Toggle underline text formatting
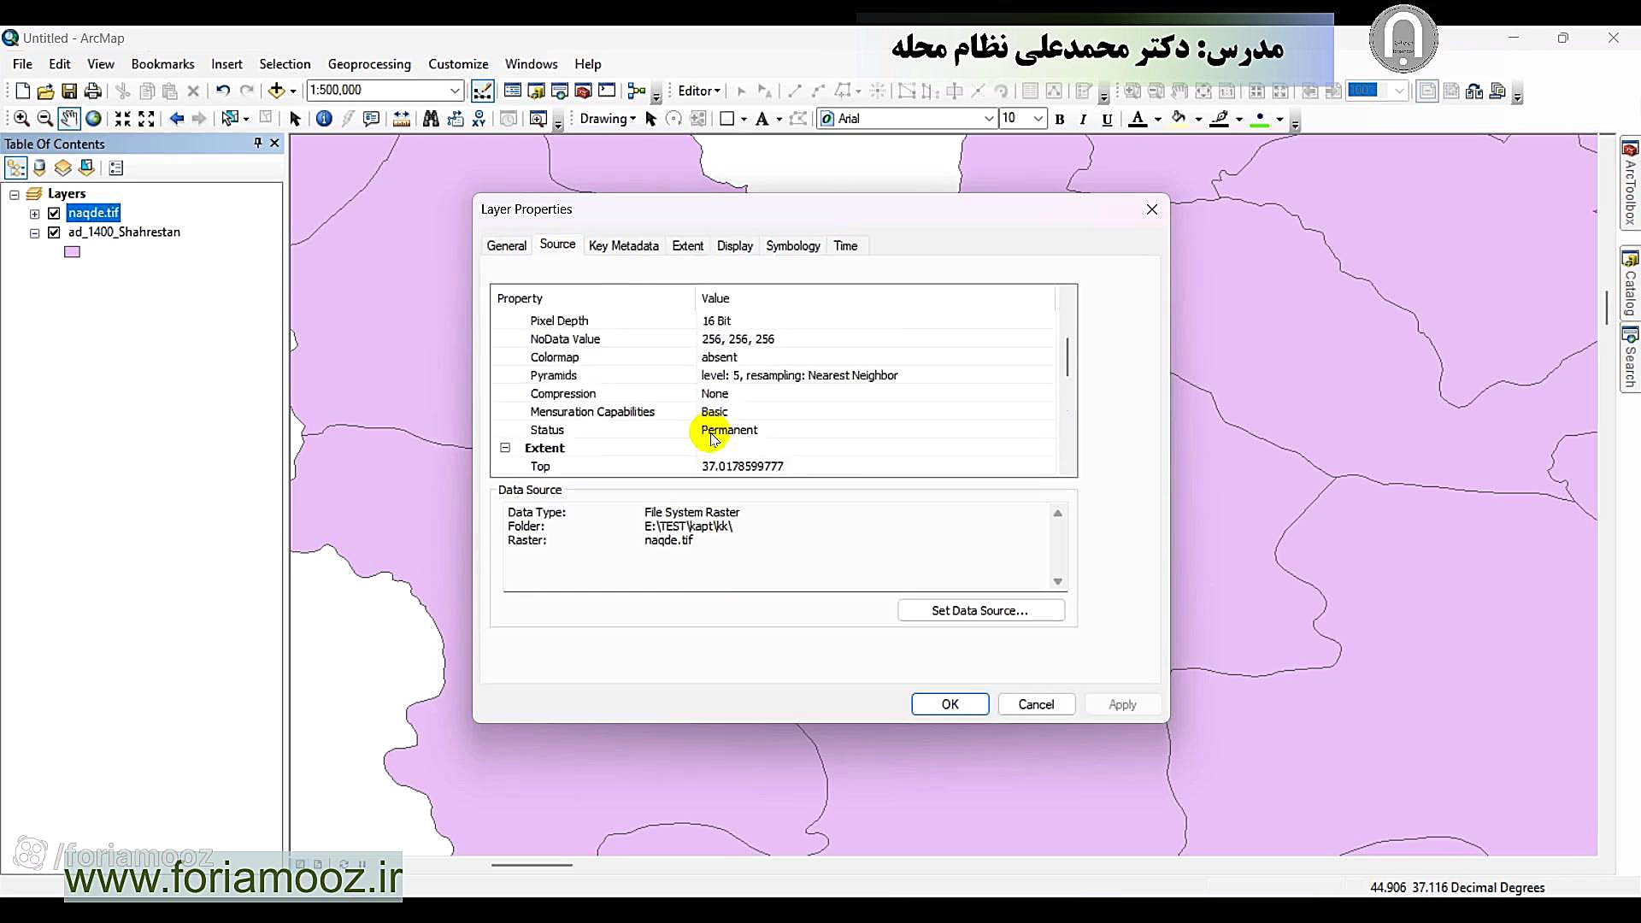 [x=1107, y=120]
